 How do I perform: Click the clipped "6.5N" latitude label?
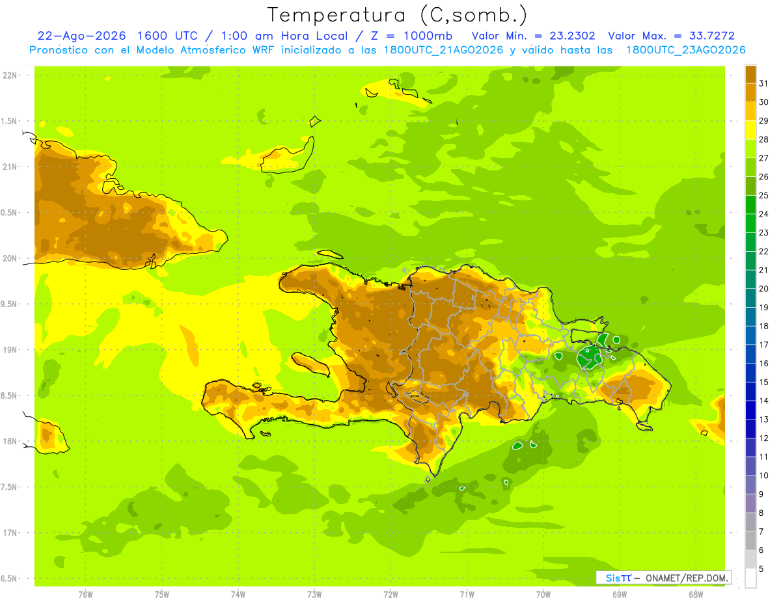coord(10,579)
